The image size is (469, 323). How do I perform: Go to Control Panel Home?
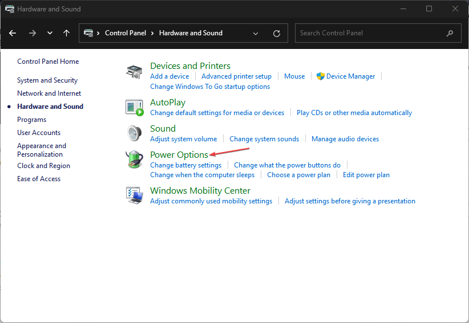[48, 62]
